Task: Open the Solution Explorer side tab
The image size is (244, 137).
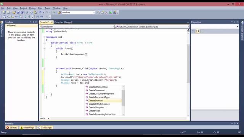Action: (x=242, y=31)
